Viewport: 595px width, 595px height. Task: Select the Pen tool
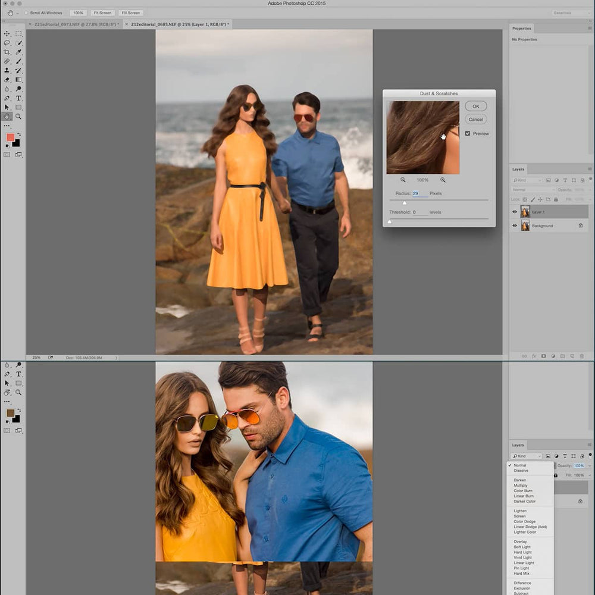(x=7, y=98)
